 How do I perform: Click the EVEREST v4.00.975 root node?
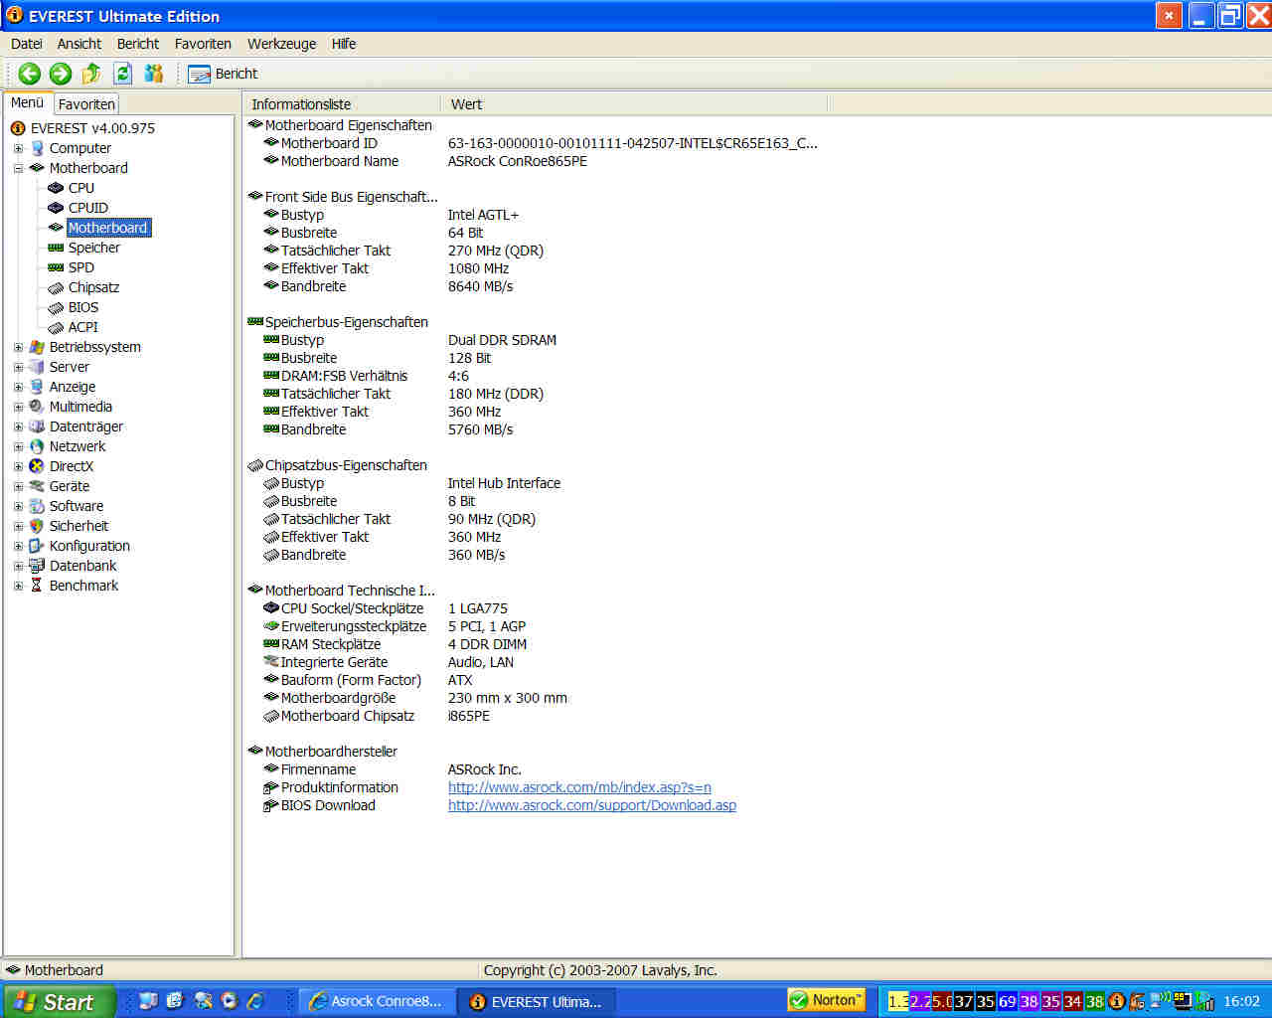[92, 128]
